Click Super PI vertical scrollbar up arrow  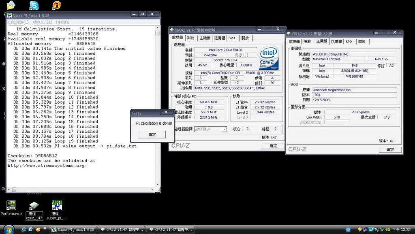[x=158, y=28]
